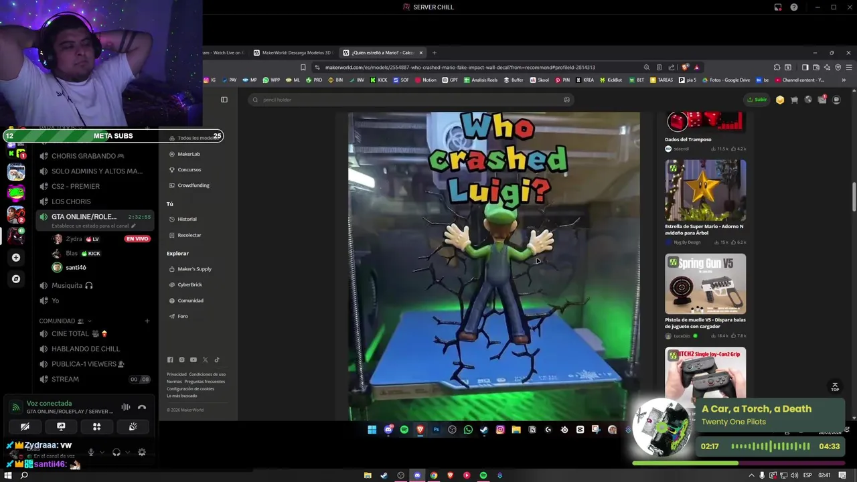Add channel to COMUNIDAD category
The height and width of the screenshot is (482, 857).
(x=147, y=321)
